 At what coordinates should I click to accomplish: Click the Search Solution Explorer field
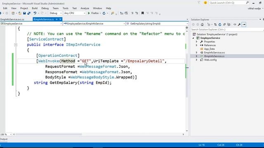(x=227, y=30)
